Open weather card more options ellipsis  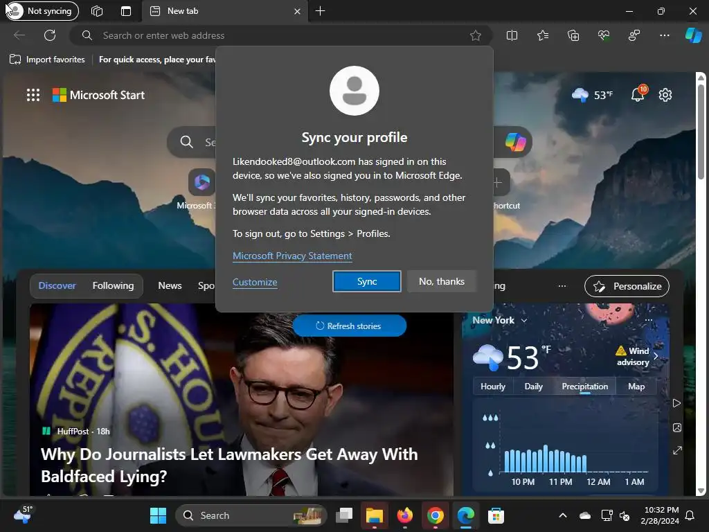pos(649,320)
